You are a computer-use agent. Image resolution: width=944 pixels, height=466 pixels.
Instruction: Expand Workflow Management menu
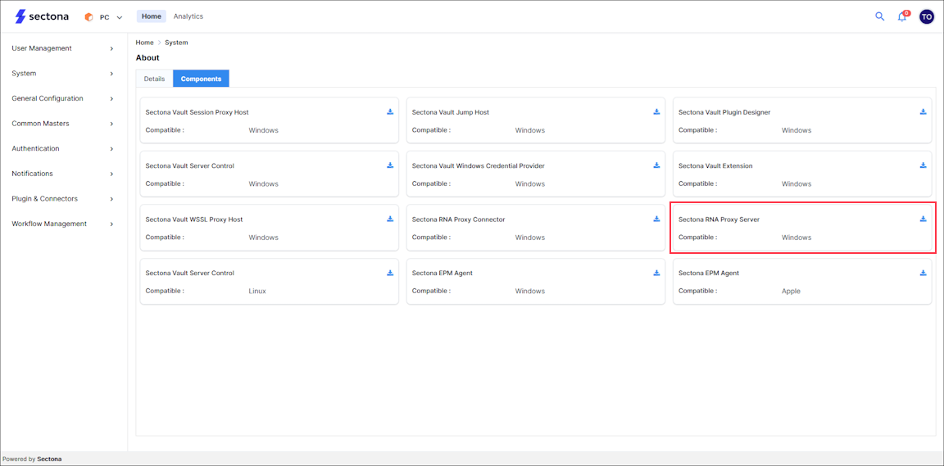coord(63,224)
